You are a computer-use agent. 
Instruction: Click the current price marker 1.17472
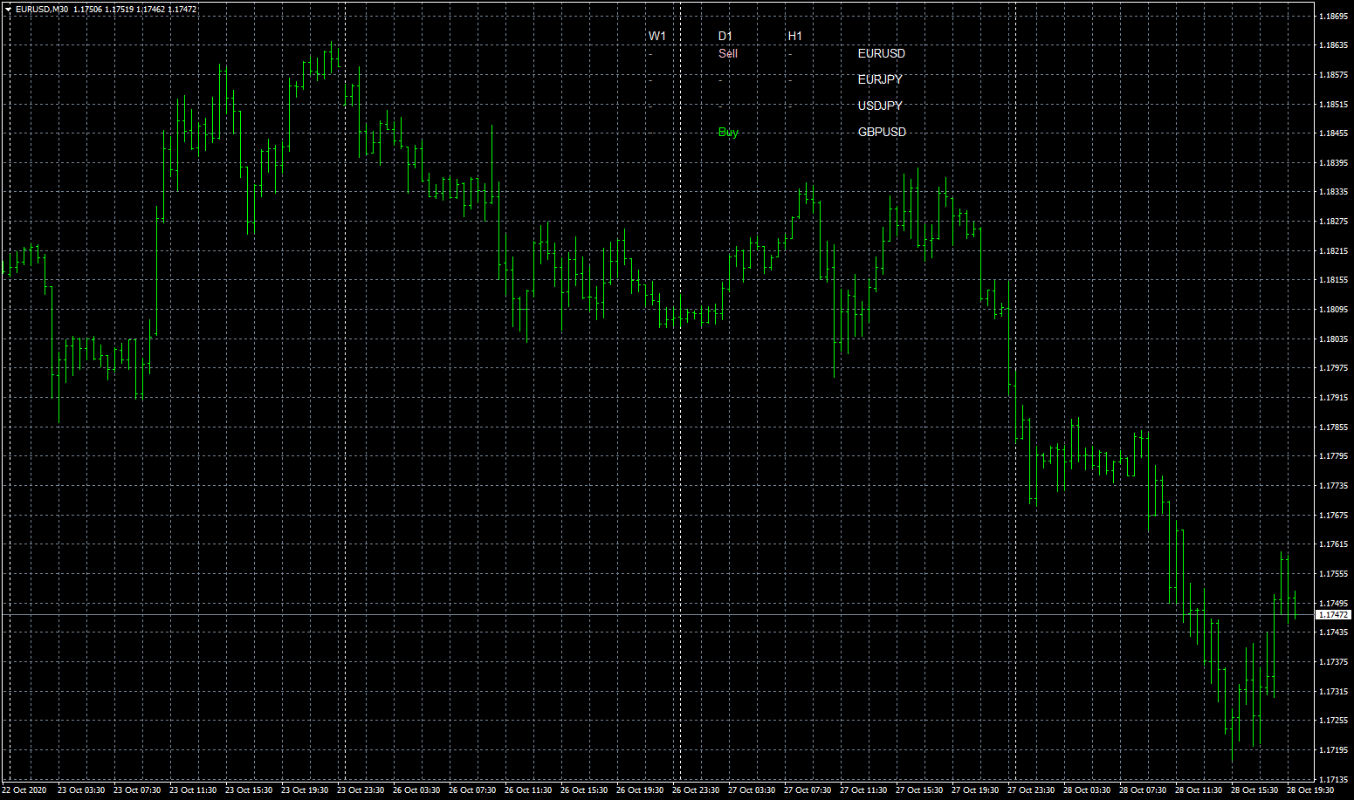point(1333,615)
